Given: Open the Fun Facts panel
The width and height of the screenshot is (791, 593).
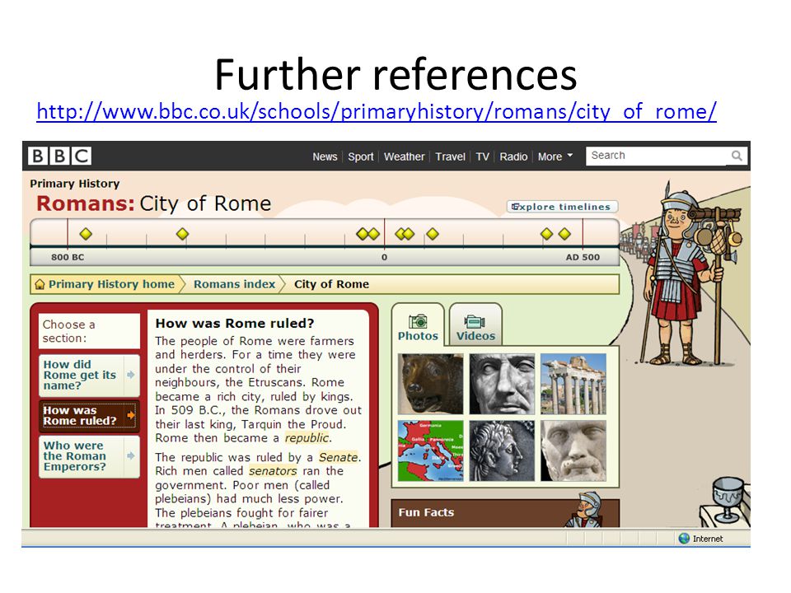Looking at the screenshot, I should click(505, 513).
